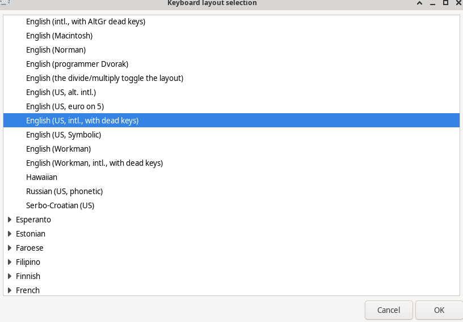Maximize the Keyboard layout selection window
463x322 pixels.
tap(445, 3)
